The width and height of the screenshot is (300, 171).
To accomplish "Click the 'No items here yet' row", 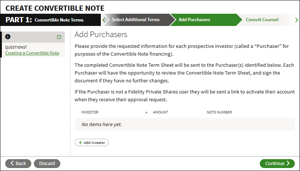I will click(x=185, y=125).
